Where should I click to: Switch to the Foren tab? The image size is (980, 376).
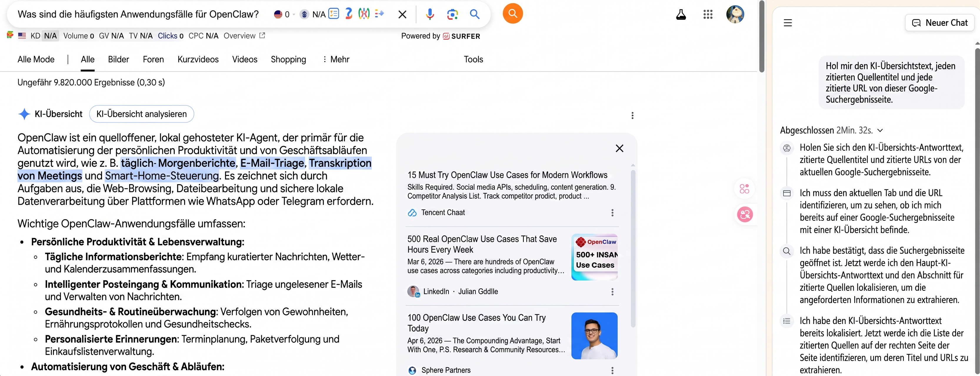point(153,59)
